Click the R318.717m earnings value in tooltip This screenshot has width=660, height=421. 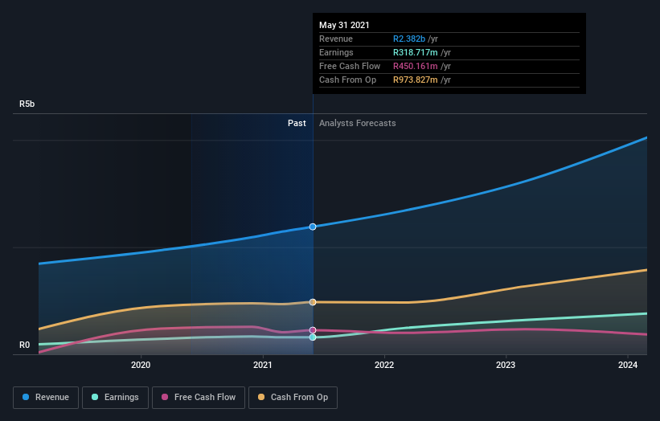416,52
